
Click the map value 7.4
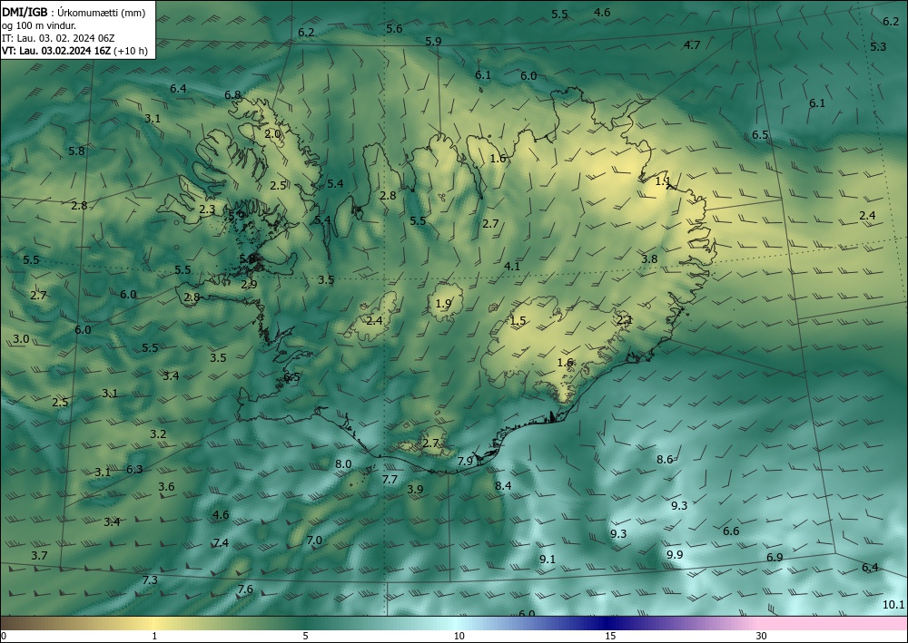[221, 542]
